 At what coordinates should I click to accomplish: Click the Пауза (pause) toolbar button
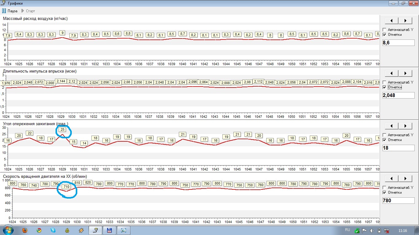pos(10,11)
